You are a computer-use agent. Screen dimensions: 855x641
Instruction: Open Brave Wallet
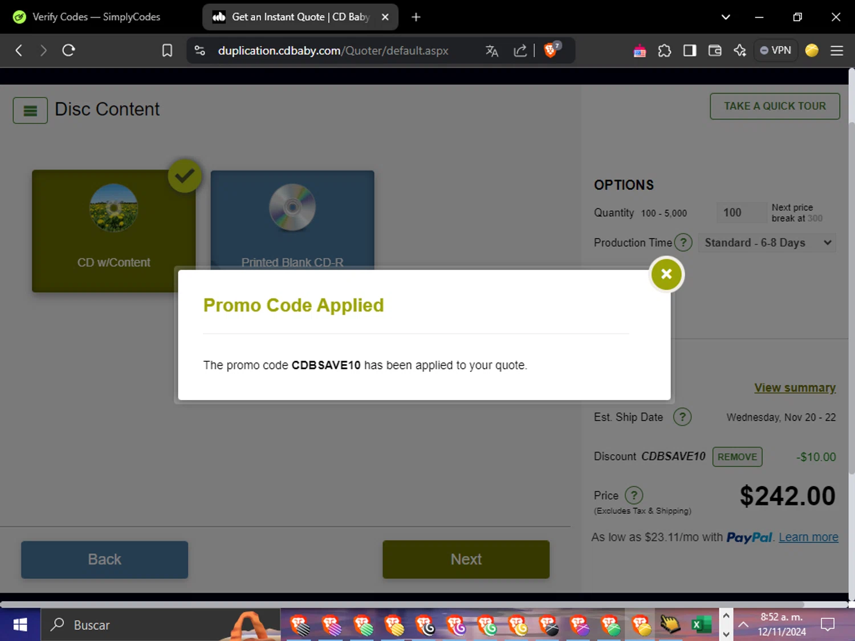pyautogui.click(x=715, y=51)
